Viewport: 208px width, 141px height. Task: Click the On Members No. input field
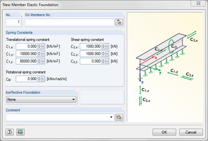coord(70,22)
